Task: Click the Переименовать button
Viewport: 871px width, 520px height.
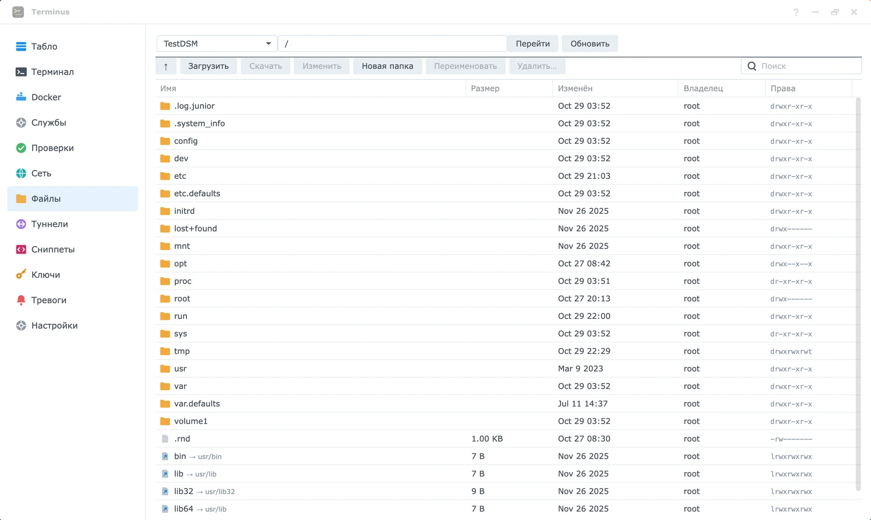Action: click(465, 66)
